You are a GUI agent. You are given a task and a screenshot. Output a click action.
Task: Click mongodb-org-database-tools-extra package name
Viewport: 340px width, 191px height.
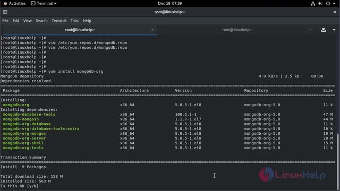click(41, 128)
